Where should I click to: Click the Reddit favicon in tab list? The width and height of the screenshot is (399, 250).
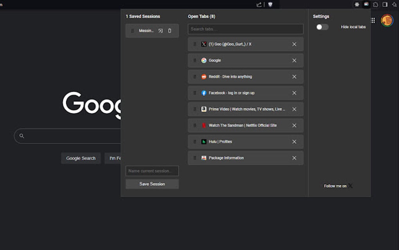pos(204,76)
